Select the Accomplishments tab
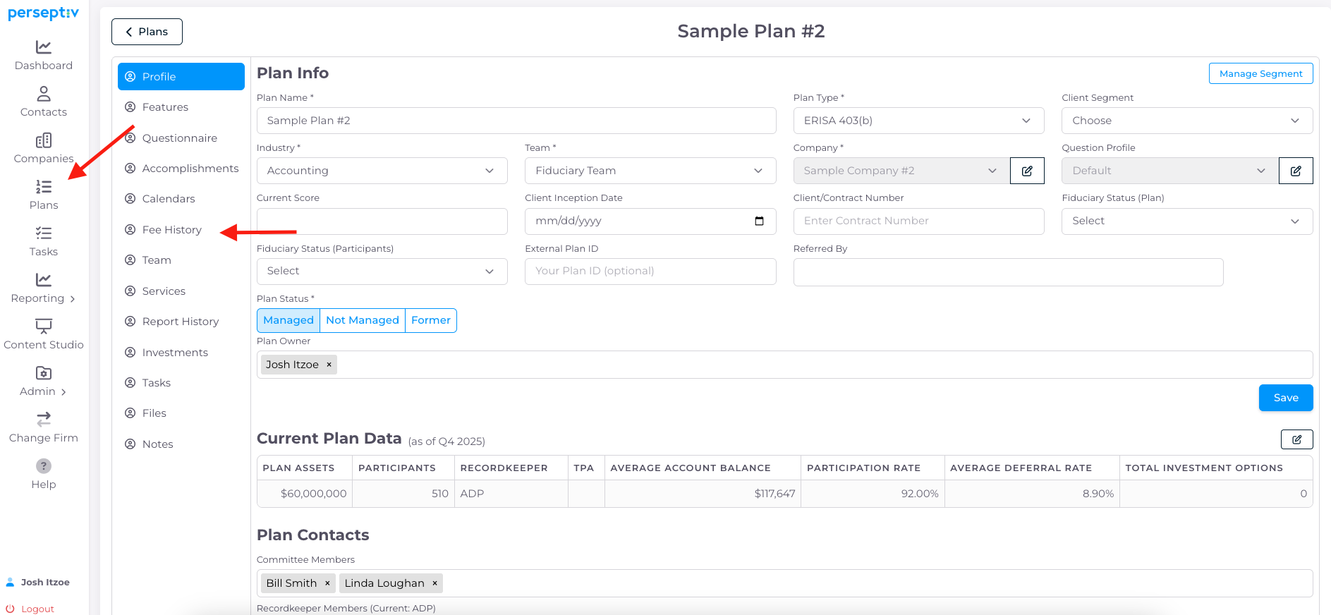 (181, 169)
